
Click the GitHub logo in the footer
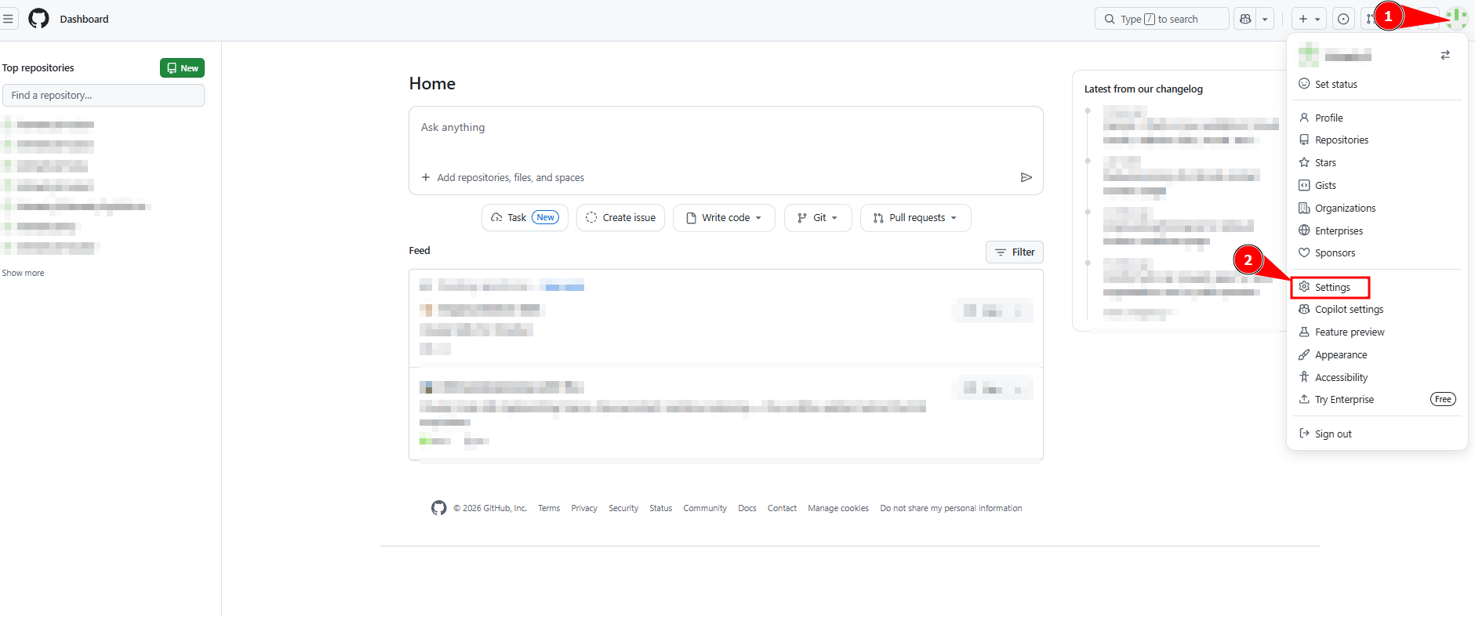[438, 508]
